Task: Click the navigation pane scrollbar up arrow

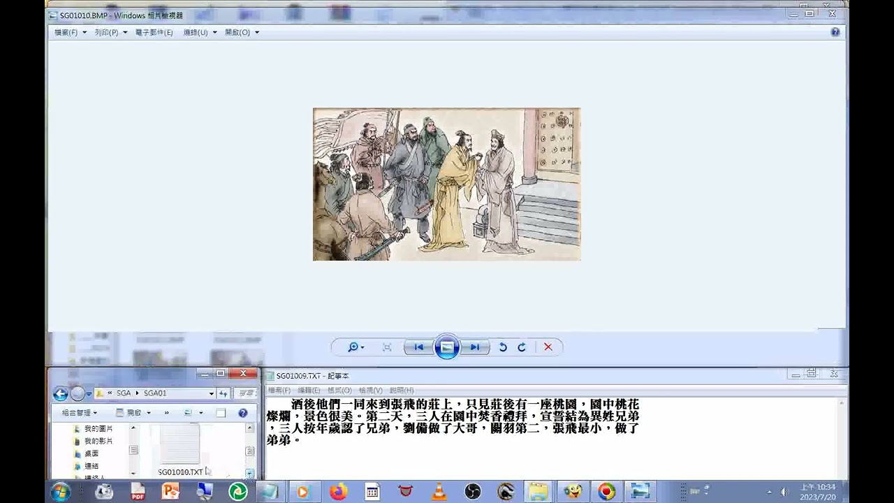Action: [133, 428]
